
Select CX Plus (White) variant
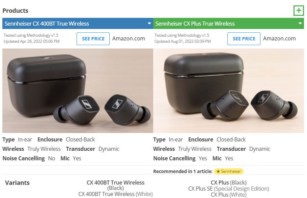coord(228,195)
